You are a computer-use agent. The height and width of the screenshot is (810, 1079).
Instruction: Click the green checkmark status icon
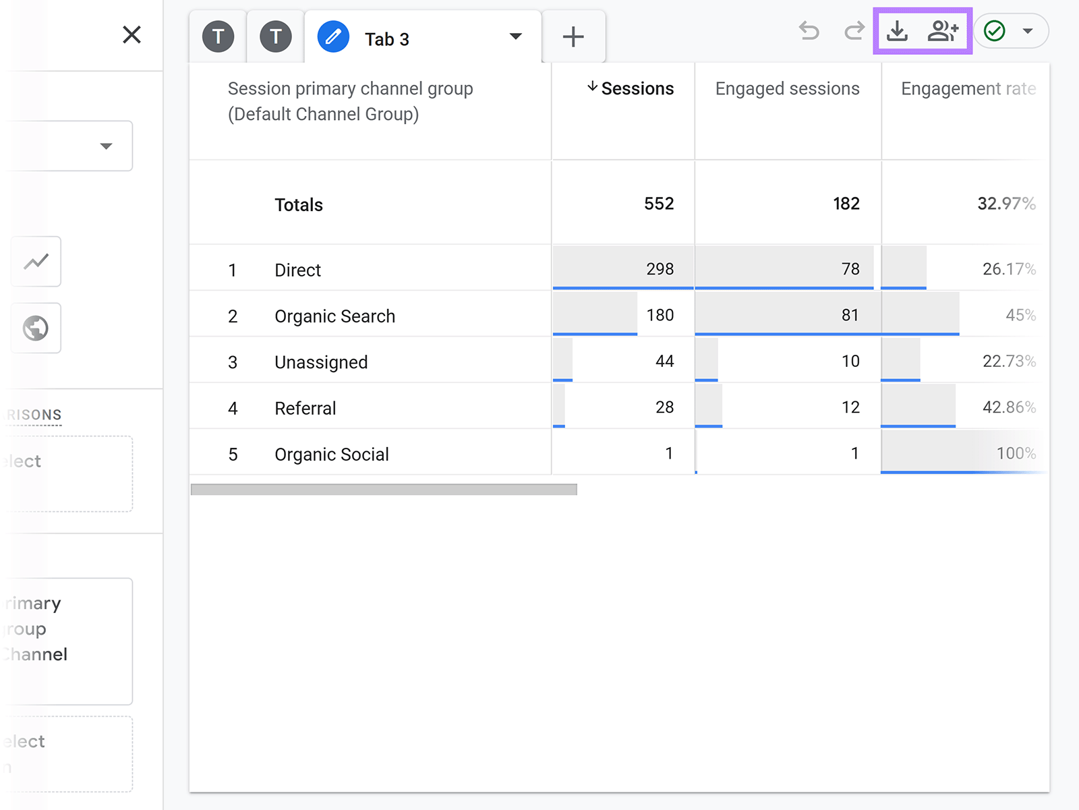(x=995, y=31)
